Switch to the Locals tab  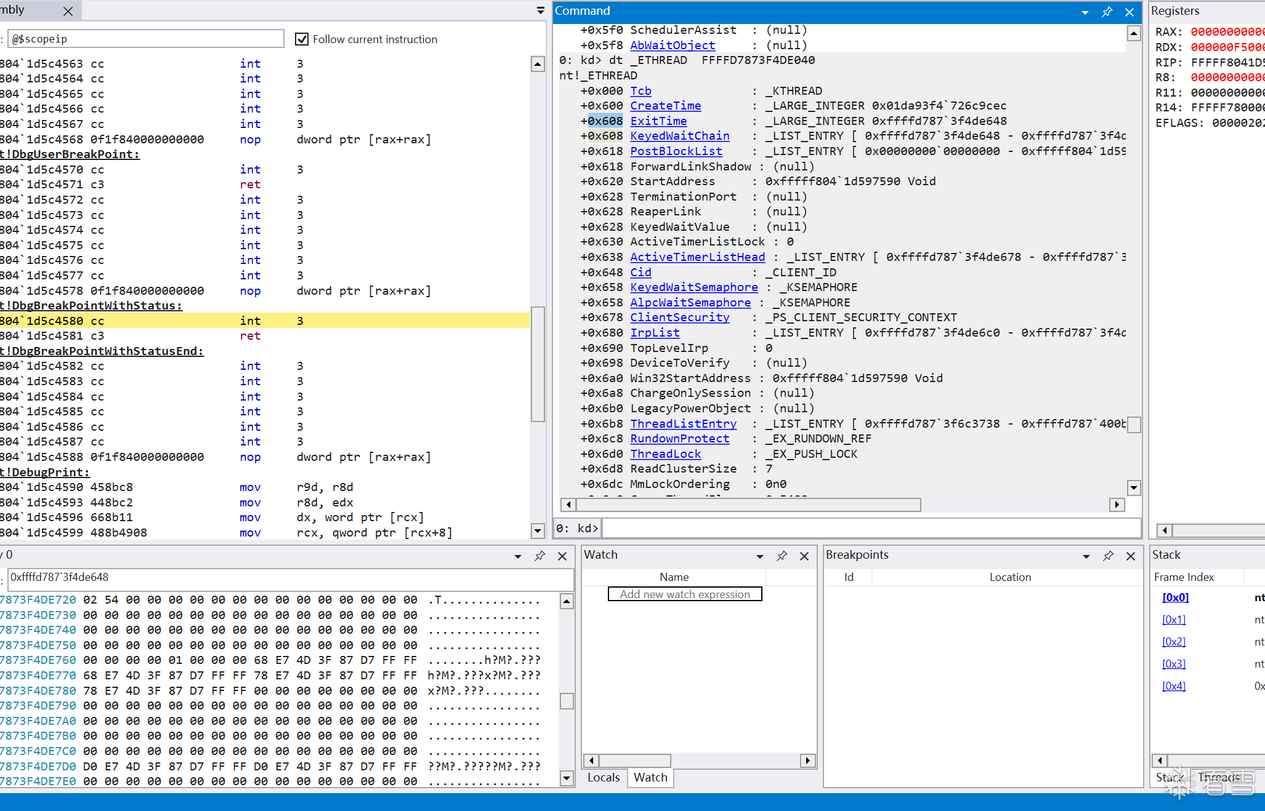pos(603,777)
